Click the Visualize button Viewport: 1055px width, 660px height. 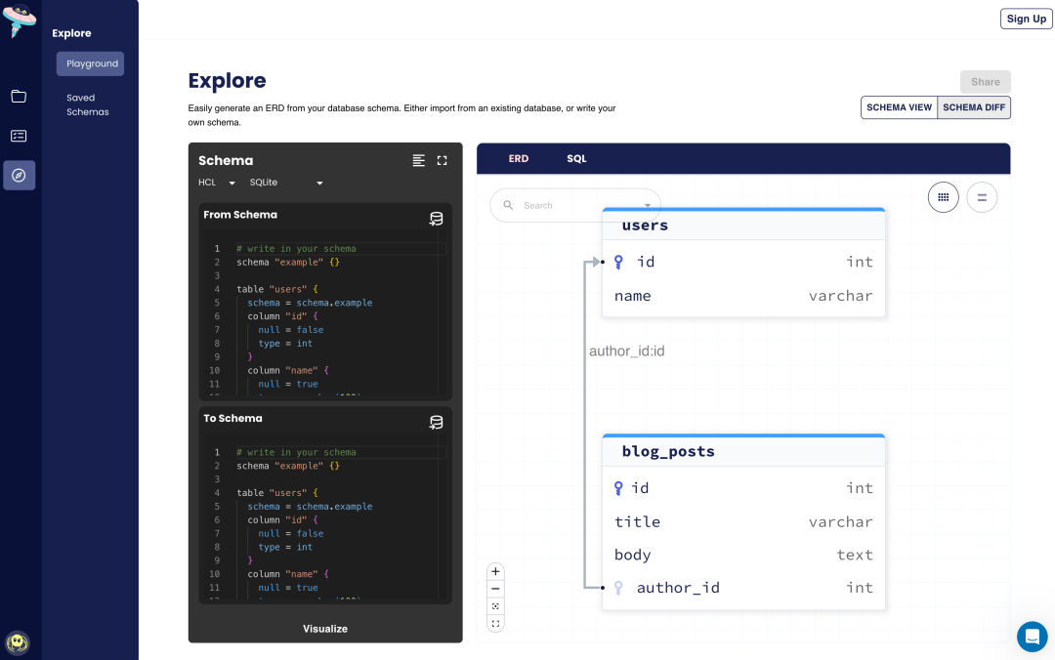click(x=325, y=629)
